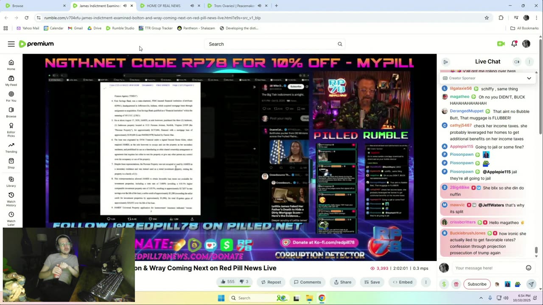Click the green go-live camera icon
This screenshot has width=543, height=305.
[x=501, y=44]
